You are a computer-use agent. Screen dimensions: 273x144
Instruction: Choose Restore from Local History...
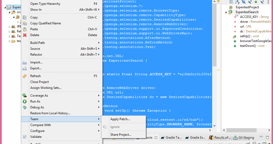coord(62,113)
